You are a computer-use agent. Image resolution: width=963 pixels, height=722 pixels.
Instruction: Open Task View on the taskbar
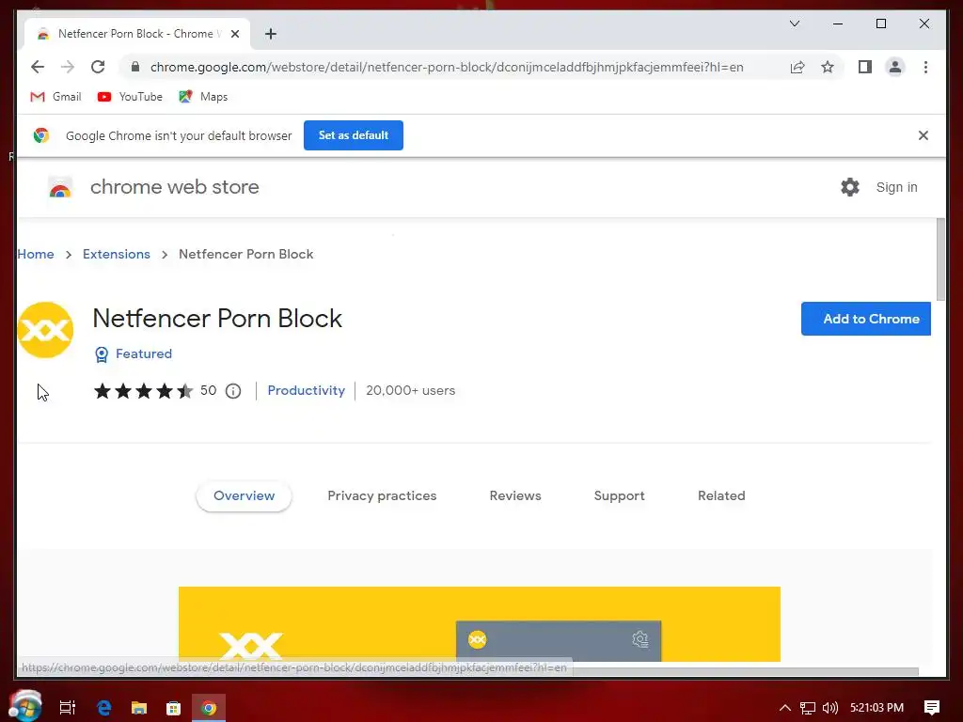[x=67, y=708]
